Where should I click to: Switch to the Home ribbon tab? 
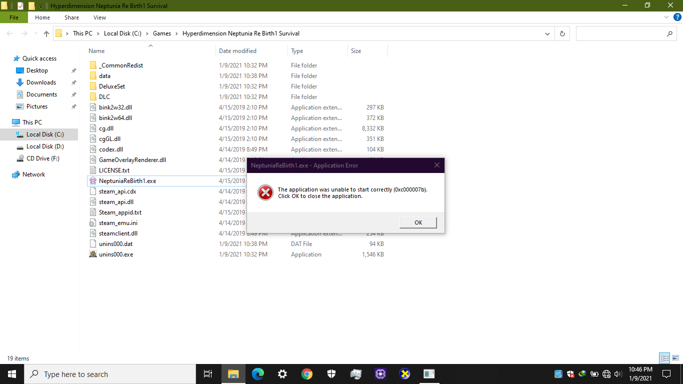(42, 17)
